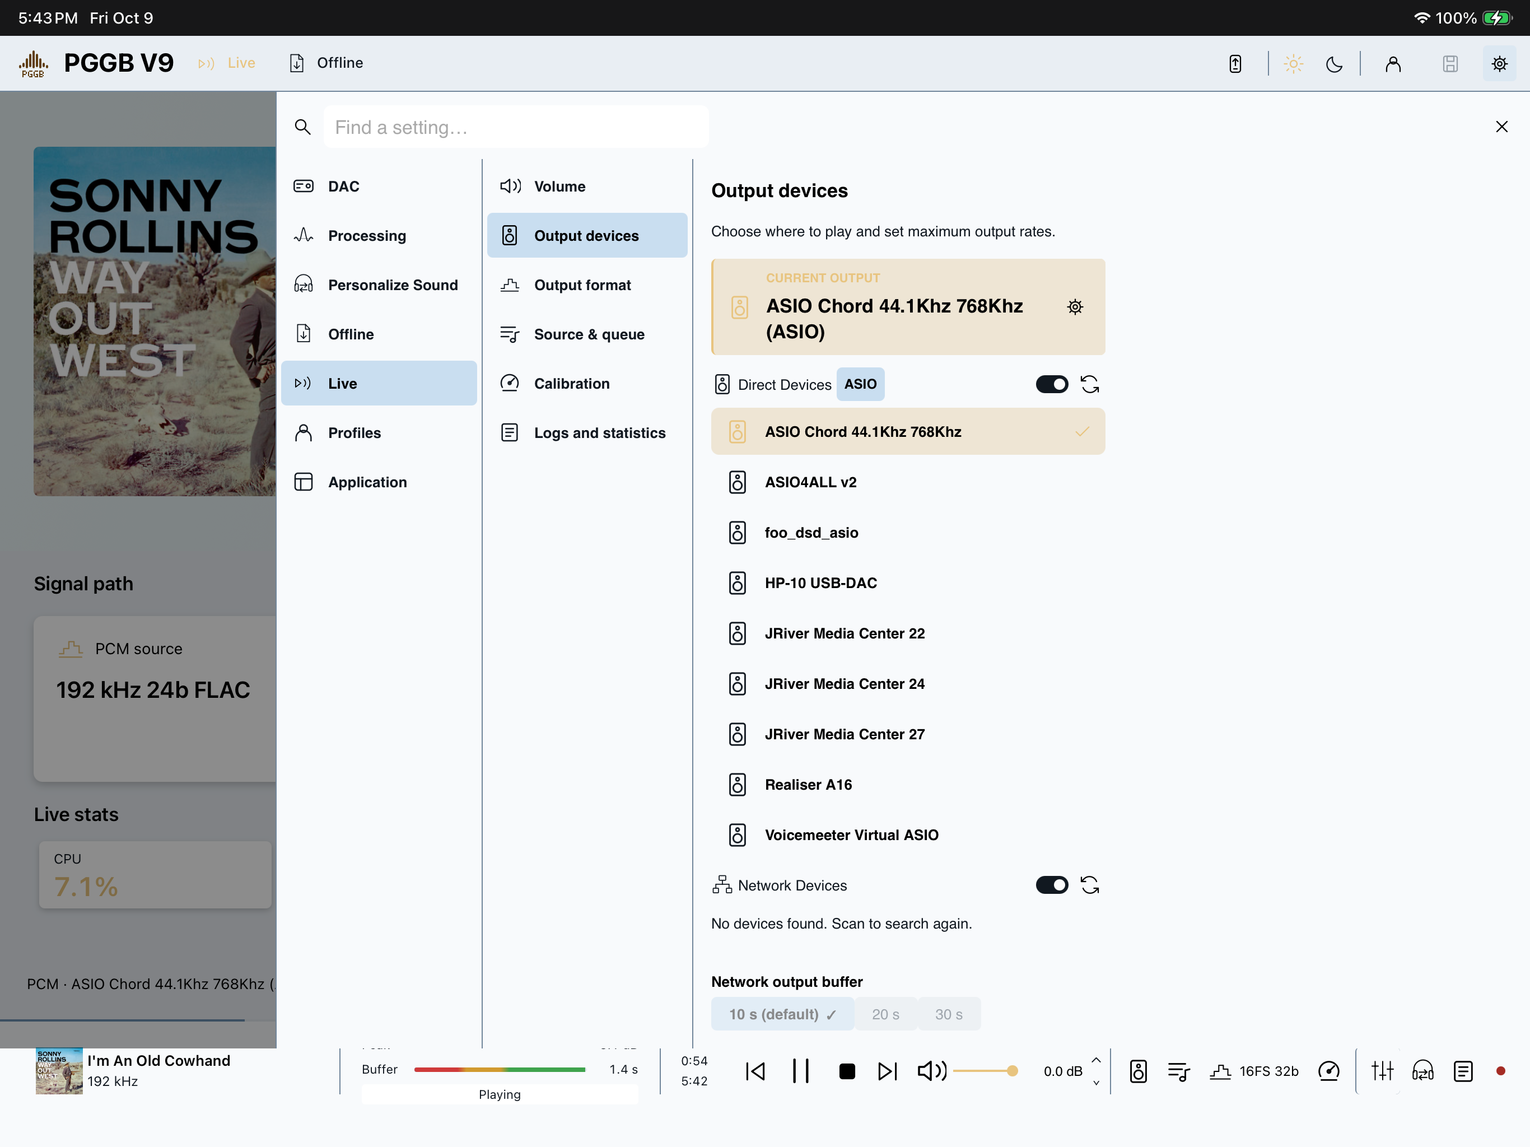Stop playback with the square button
This screenshot has width=1530, height=1147.
[x=847, y=1071]
